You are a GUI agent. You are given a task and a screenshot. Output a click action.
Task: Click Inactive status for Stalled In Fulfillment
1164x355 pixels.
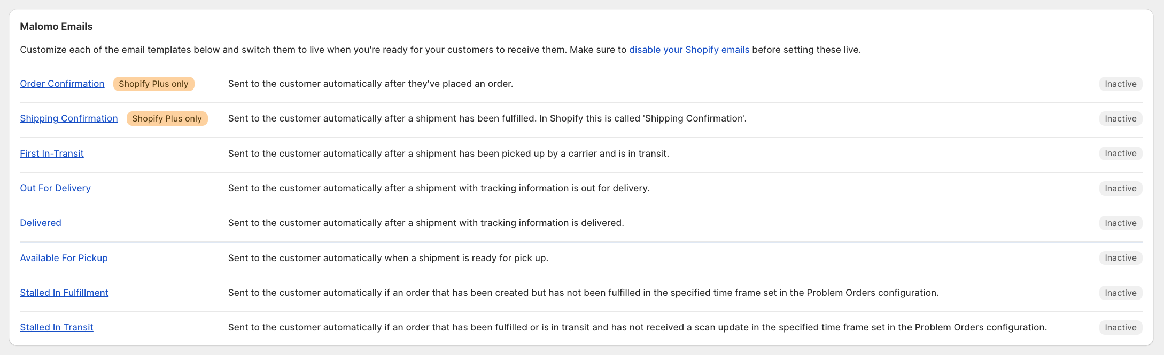1120,293
